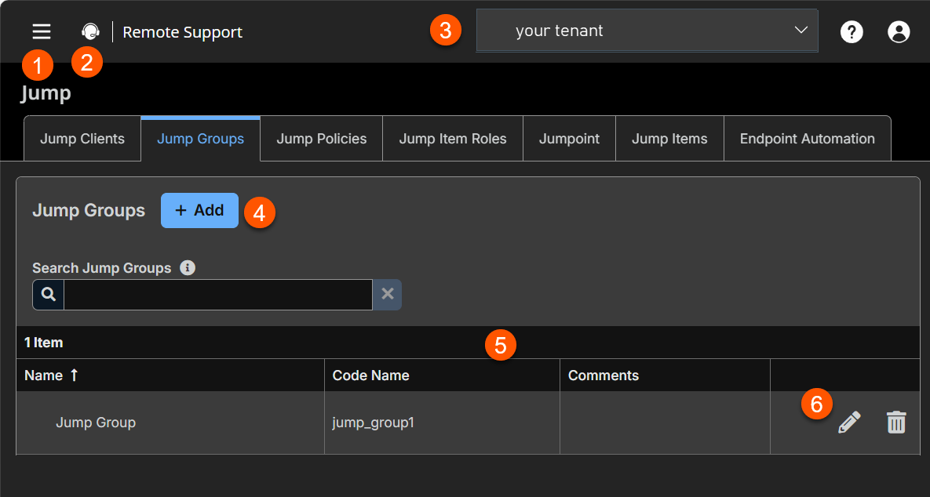Show the Endpoint Automation tab

808,139
